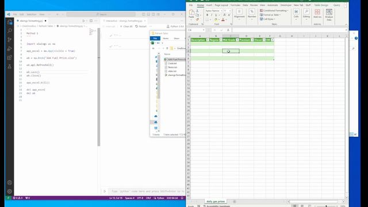The image size is (368, 207).
Task: Open the VS Code Explorer view
Action: [10, 22]
